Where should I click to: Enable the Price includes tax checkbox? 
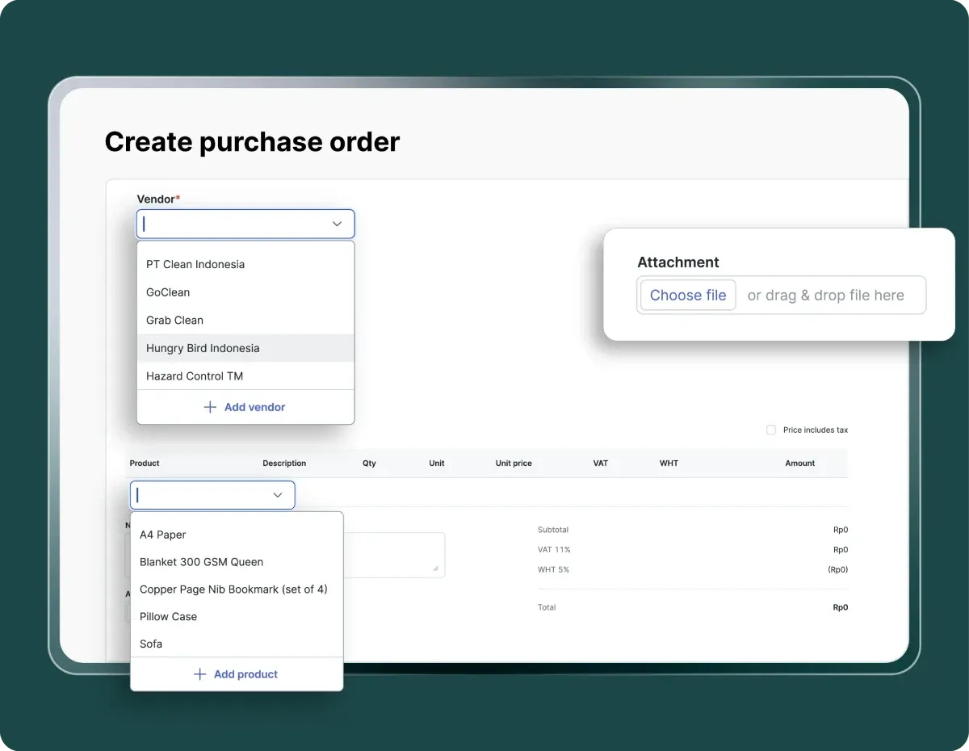771,430
